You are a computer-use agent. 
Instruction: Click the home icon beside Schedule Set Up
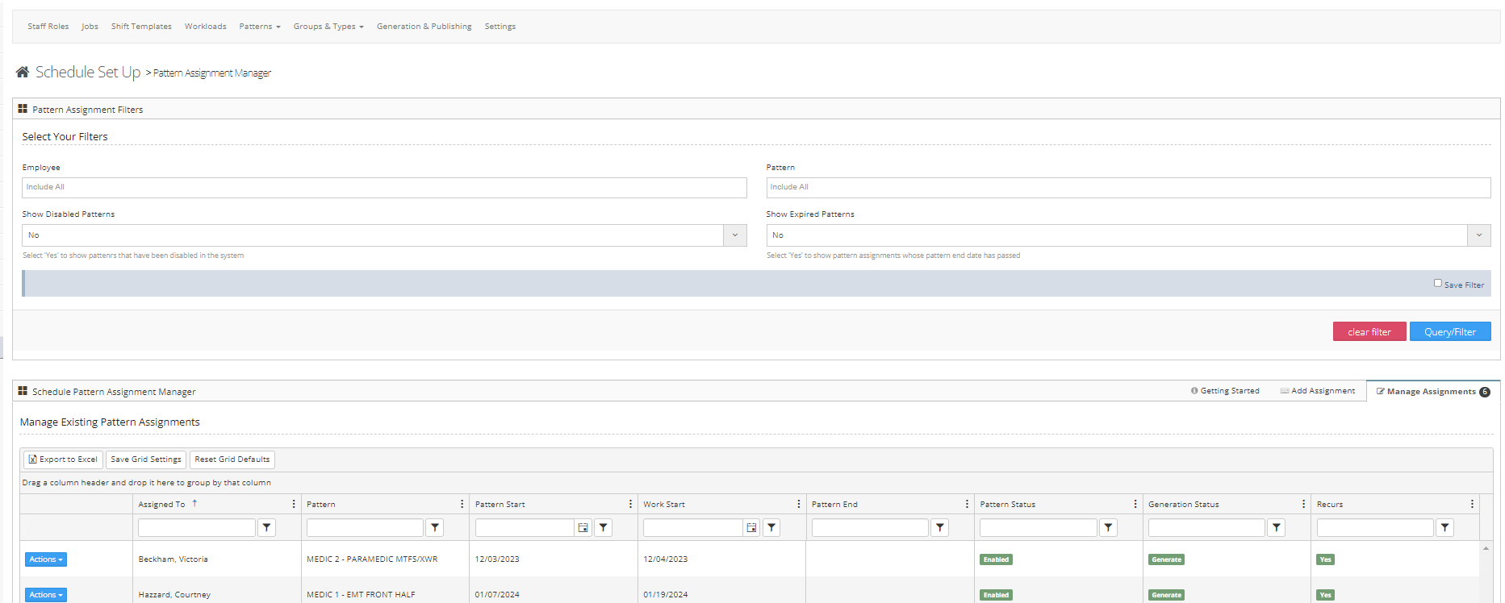tap(23, 72)
